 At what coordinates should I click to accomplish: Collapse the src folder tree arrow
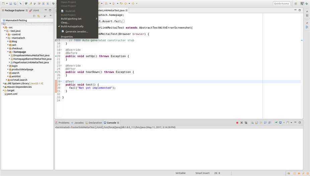tap(3, 27)
